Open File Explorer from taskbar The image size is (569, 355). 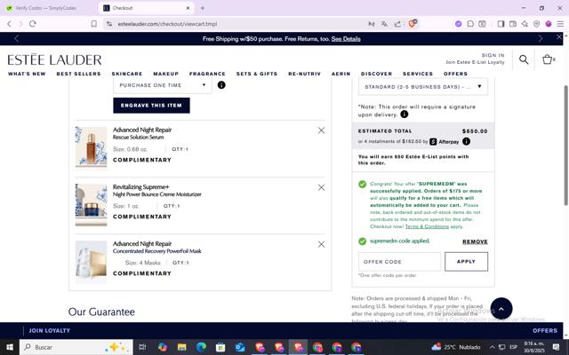181,347
